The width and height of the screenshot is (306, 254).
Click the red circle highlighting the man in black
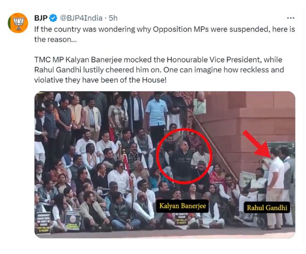click(184, 156)
